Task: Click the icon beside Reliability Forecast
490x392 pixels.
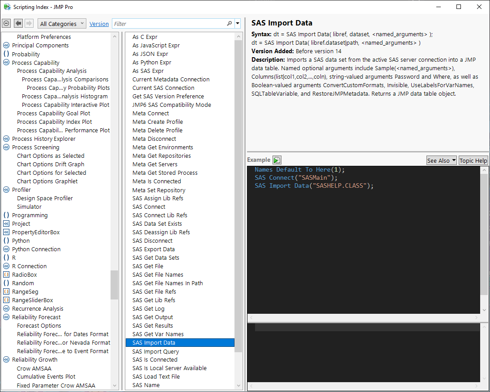Action: coord(6,317)
